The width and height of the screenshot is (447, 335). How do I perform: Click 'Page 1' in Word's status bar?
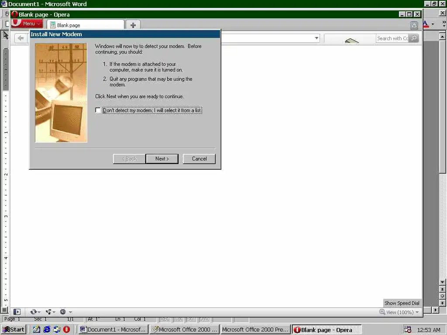(x=12, y=319)
